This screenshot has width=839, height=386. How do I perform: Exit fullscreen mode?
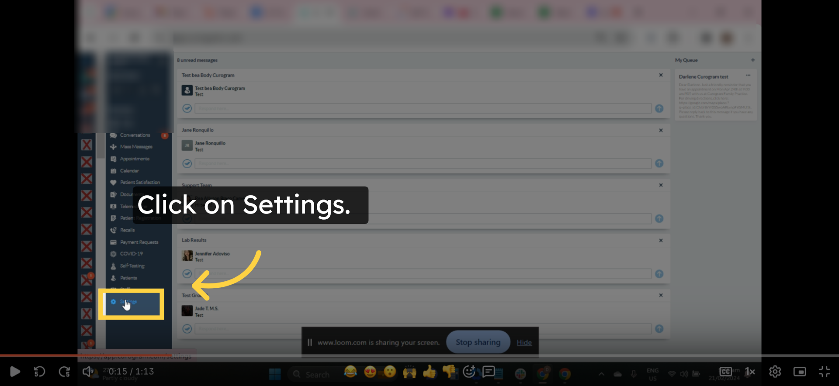(824, 372)
